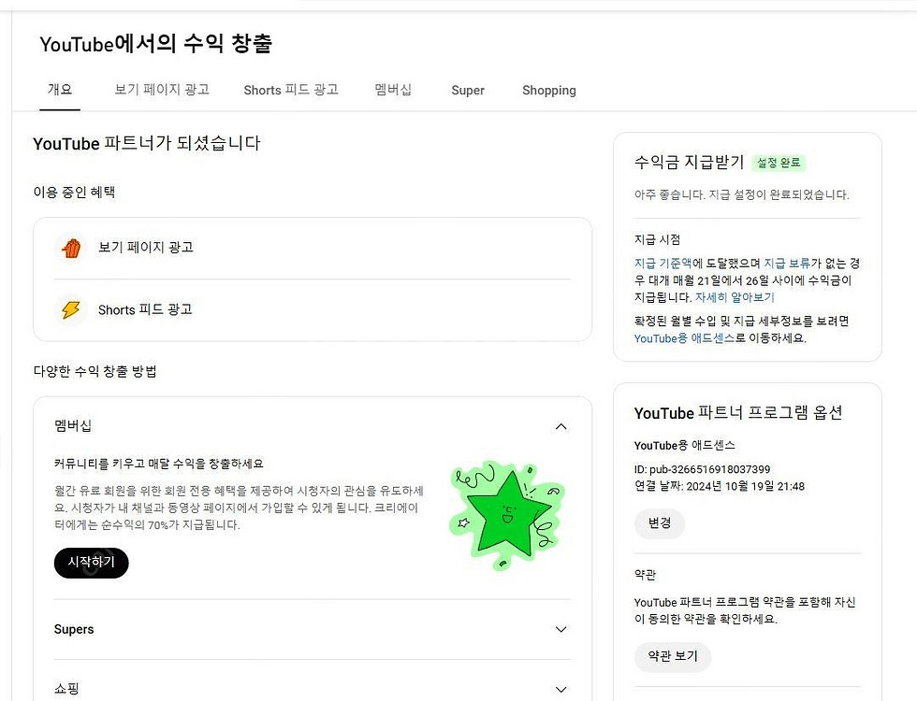Select the 개요 overview tab

(x=60, y=90)
